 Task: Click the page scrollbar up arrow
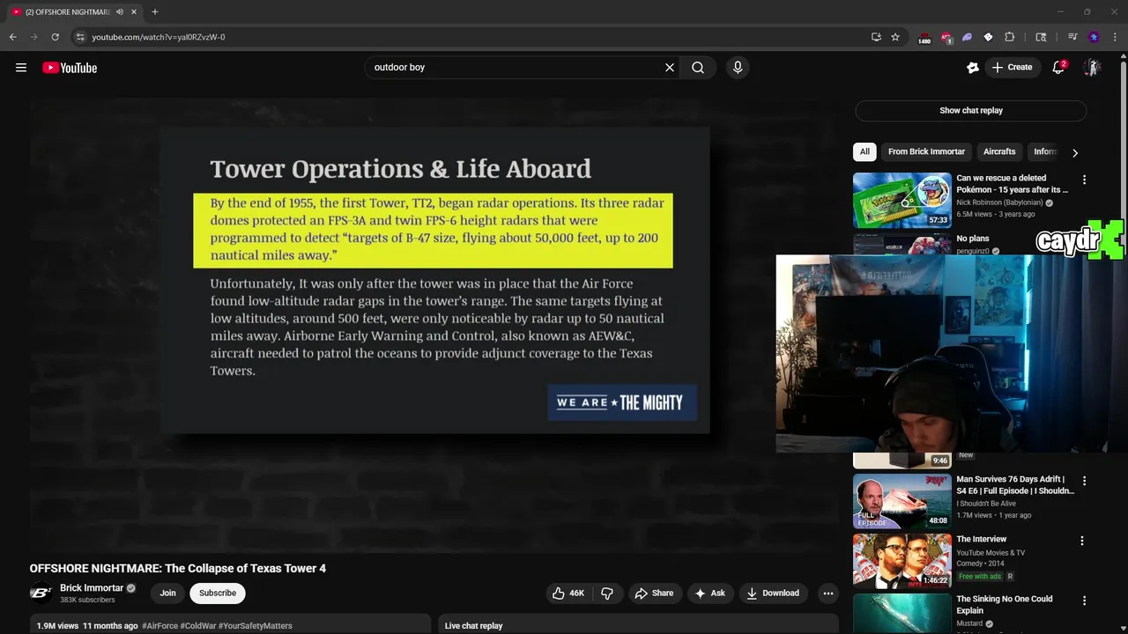click(1123, 57)
